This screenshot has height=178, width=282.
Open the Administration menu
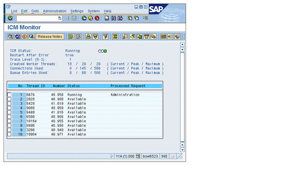pos(54,11)
